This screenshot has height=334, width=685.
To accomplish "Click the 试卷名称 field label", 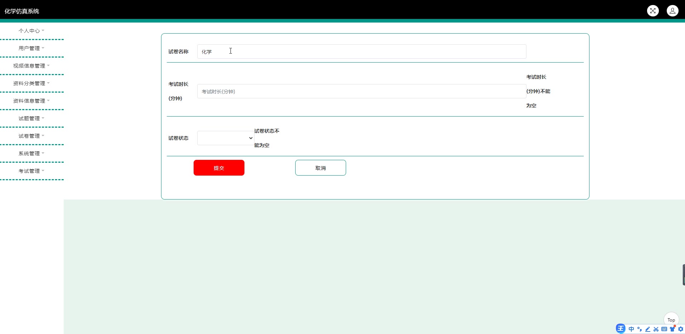I will 178,51.
